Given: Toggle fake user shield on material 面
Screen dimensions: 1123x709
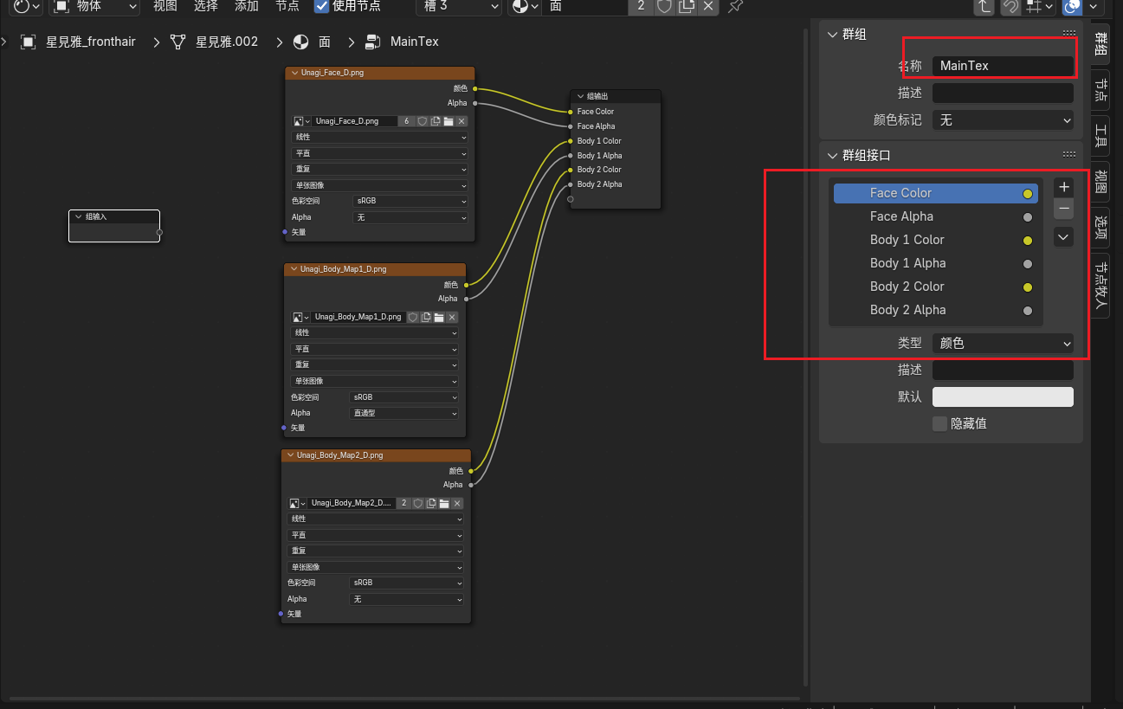Looking at the screenshot, I should point(664,6).
